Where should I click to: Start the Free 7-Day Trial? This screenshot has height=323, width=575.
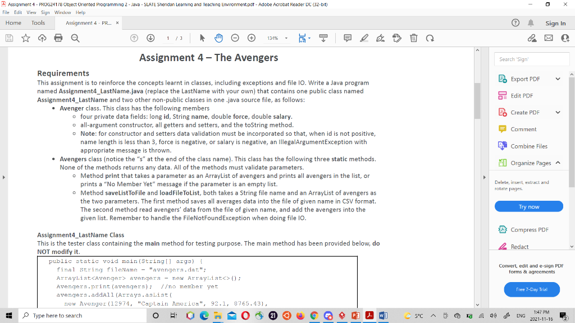(532, 289)
